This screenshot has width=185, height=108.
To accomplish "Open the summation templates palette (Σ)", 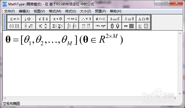I will pyautogui.click(x=57, y=26).
